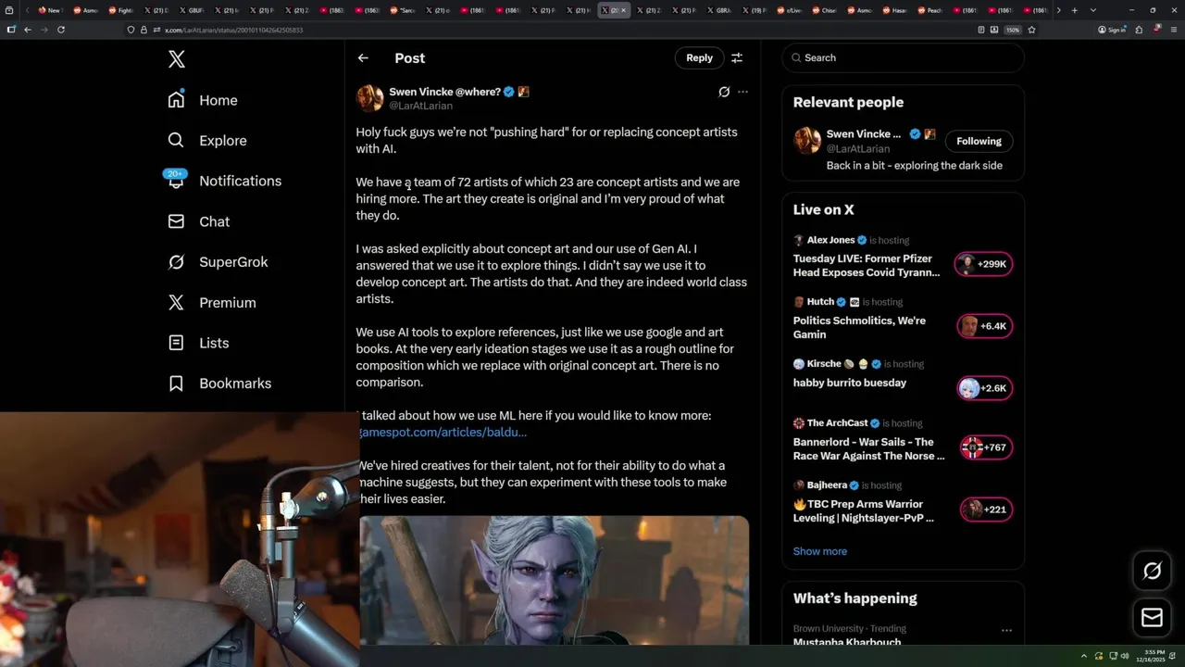The height and width of the screenshot is (667, 1185).
Task: Switch to the Fighti Reddit browser tab
Action: pyautogui.click(x=120, y=10)
